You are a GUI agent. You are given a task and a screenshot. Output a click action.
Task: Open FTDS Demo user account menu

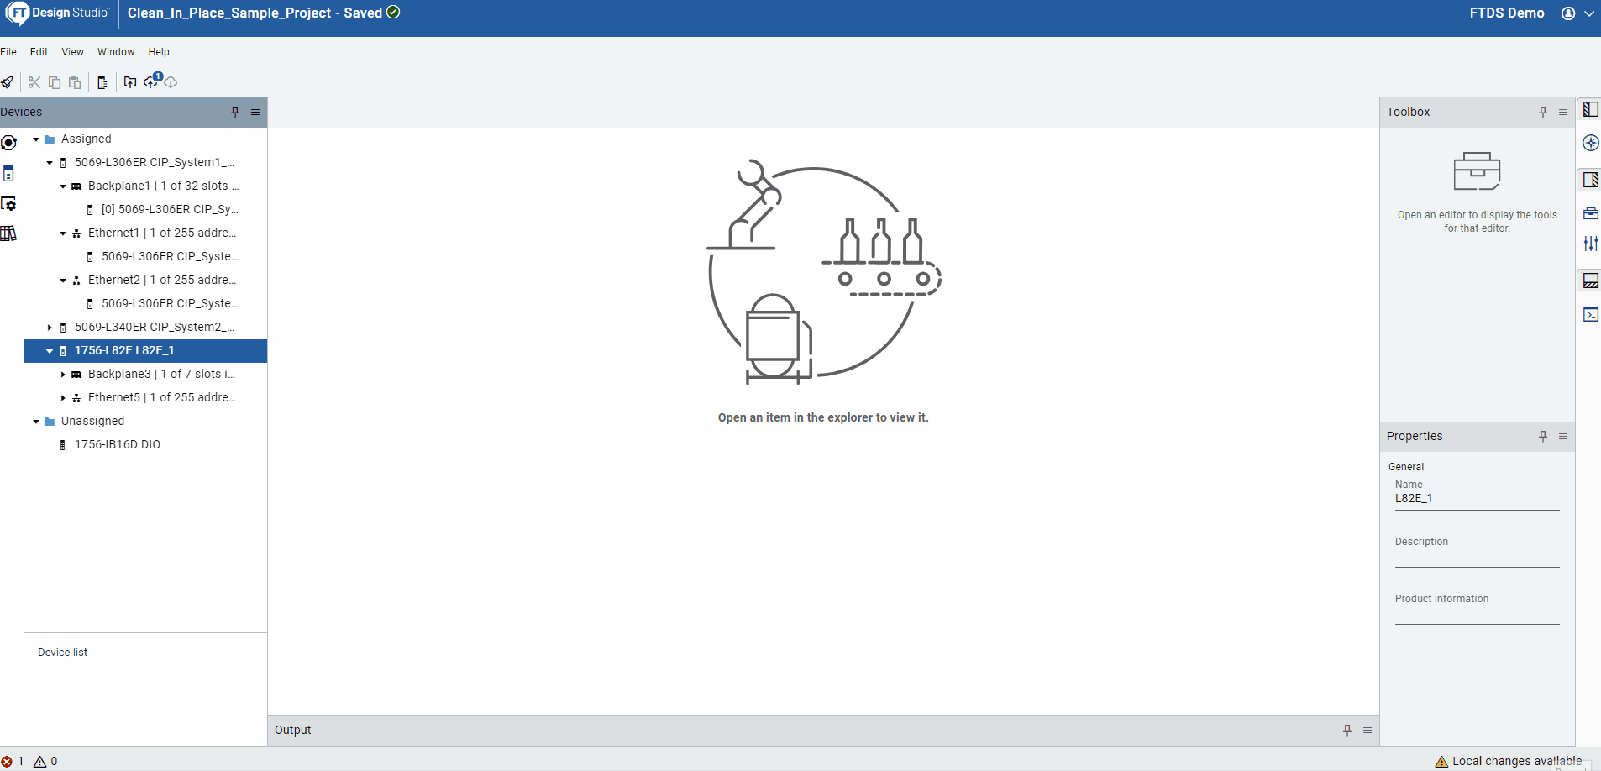tap(1576, 13)
